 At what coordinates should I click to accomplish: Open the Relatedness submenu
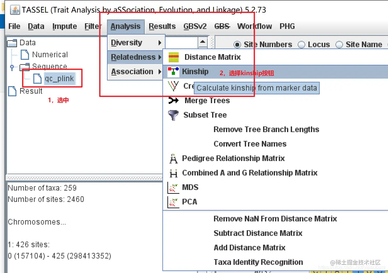pos(136,57)
